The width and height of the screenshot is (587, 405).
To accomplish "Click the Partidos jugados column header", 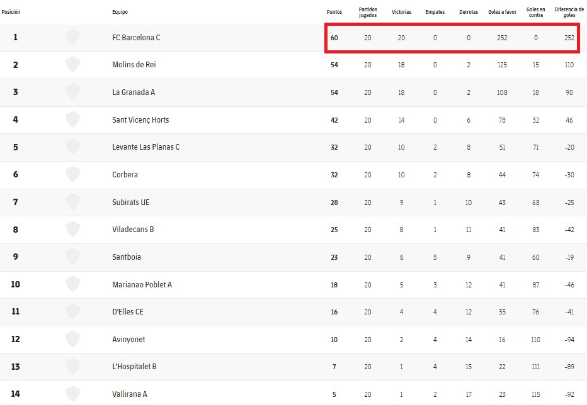I will [x=368, y=12].
